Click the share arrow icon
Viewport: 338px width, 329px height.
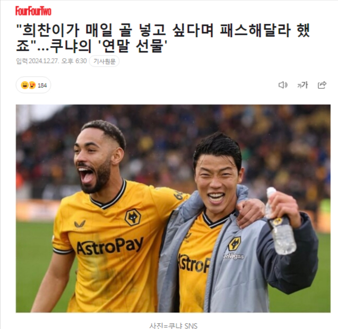click(x=322, y=85)
